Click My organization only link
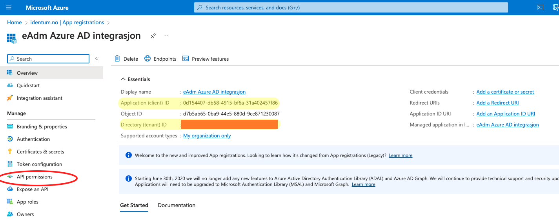The width and height of the screenshot is (559, 220). [x=207, y=135]
